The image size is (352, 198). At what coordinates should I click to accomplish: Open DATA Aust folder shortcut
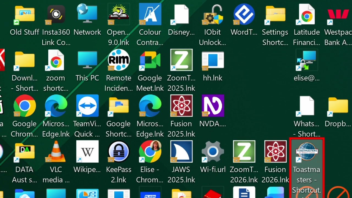[x=24, y=152]
